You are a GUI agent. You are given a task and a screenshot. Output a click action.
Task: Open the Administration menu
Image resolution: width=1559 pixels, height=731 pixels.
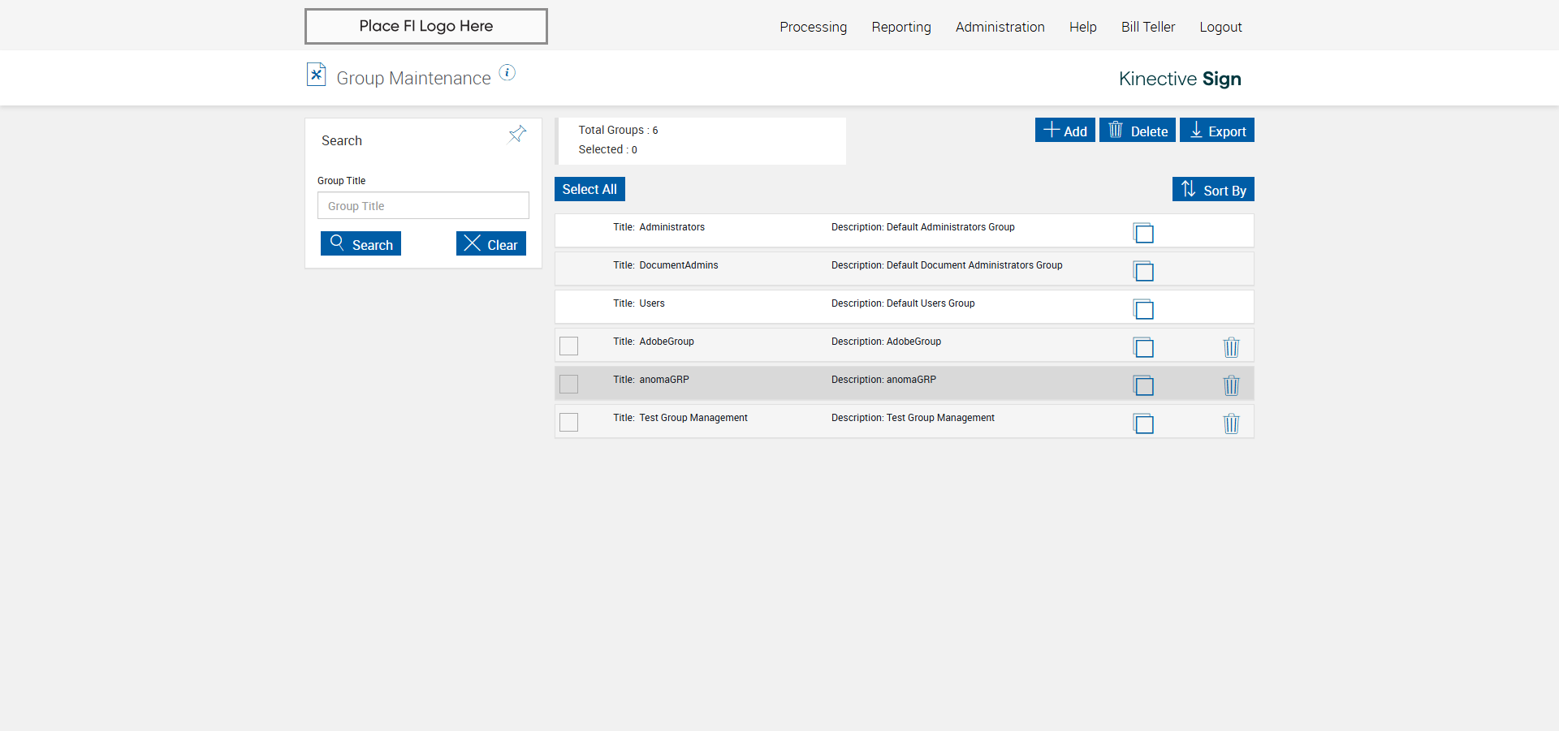(1000, 27)
